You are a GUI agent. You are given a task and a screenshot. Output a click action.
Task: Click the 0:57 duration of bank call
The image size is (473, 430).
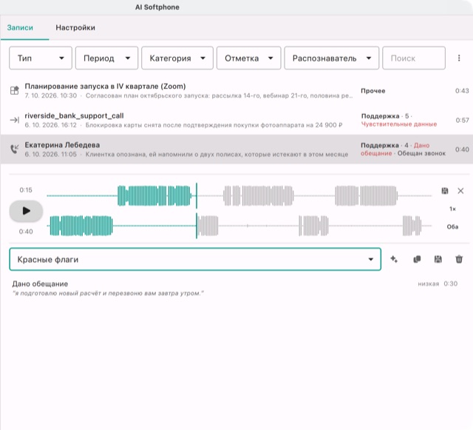(462, 121)
